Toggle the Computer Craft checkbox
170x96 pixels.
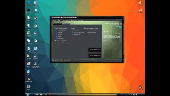[x=73, y=34]
